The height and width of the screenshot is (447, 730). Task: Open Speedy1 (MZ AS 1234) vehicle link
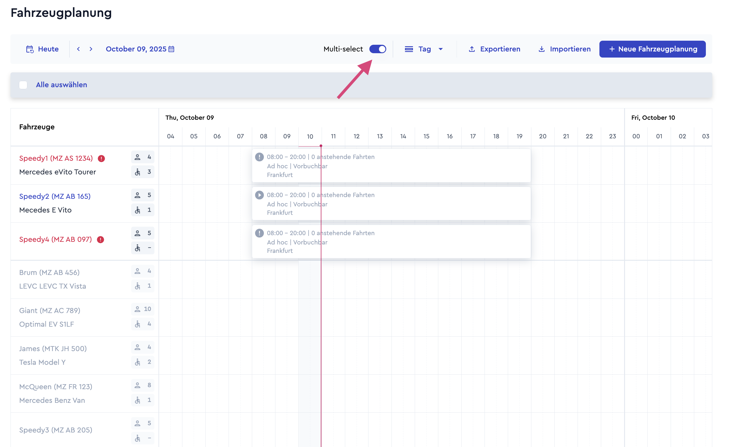[56, 158]
